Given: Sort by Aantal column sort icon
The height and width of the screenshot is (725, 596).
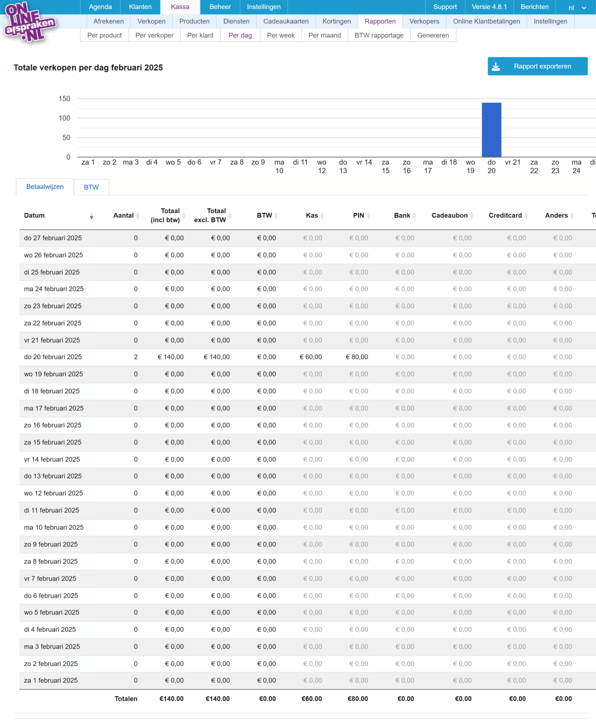Looking at the screenshot, I should point(138,216).
